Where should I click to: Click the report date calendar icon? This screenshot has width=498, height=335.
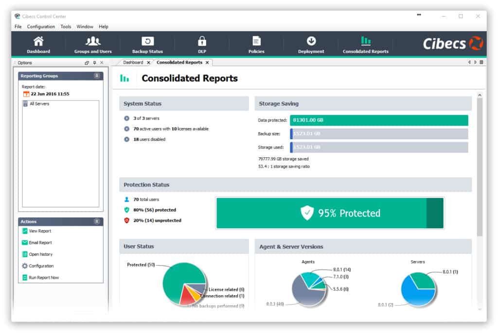pos(26,94)
